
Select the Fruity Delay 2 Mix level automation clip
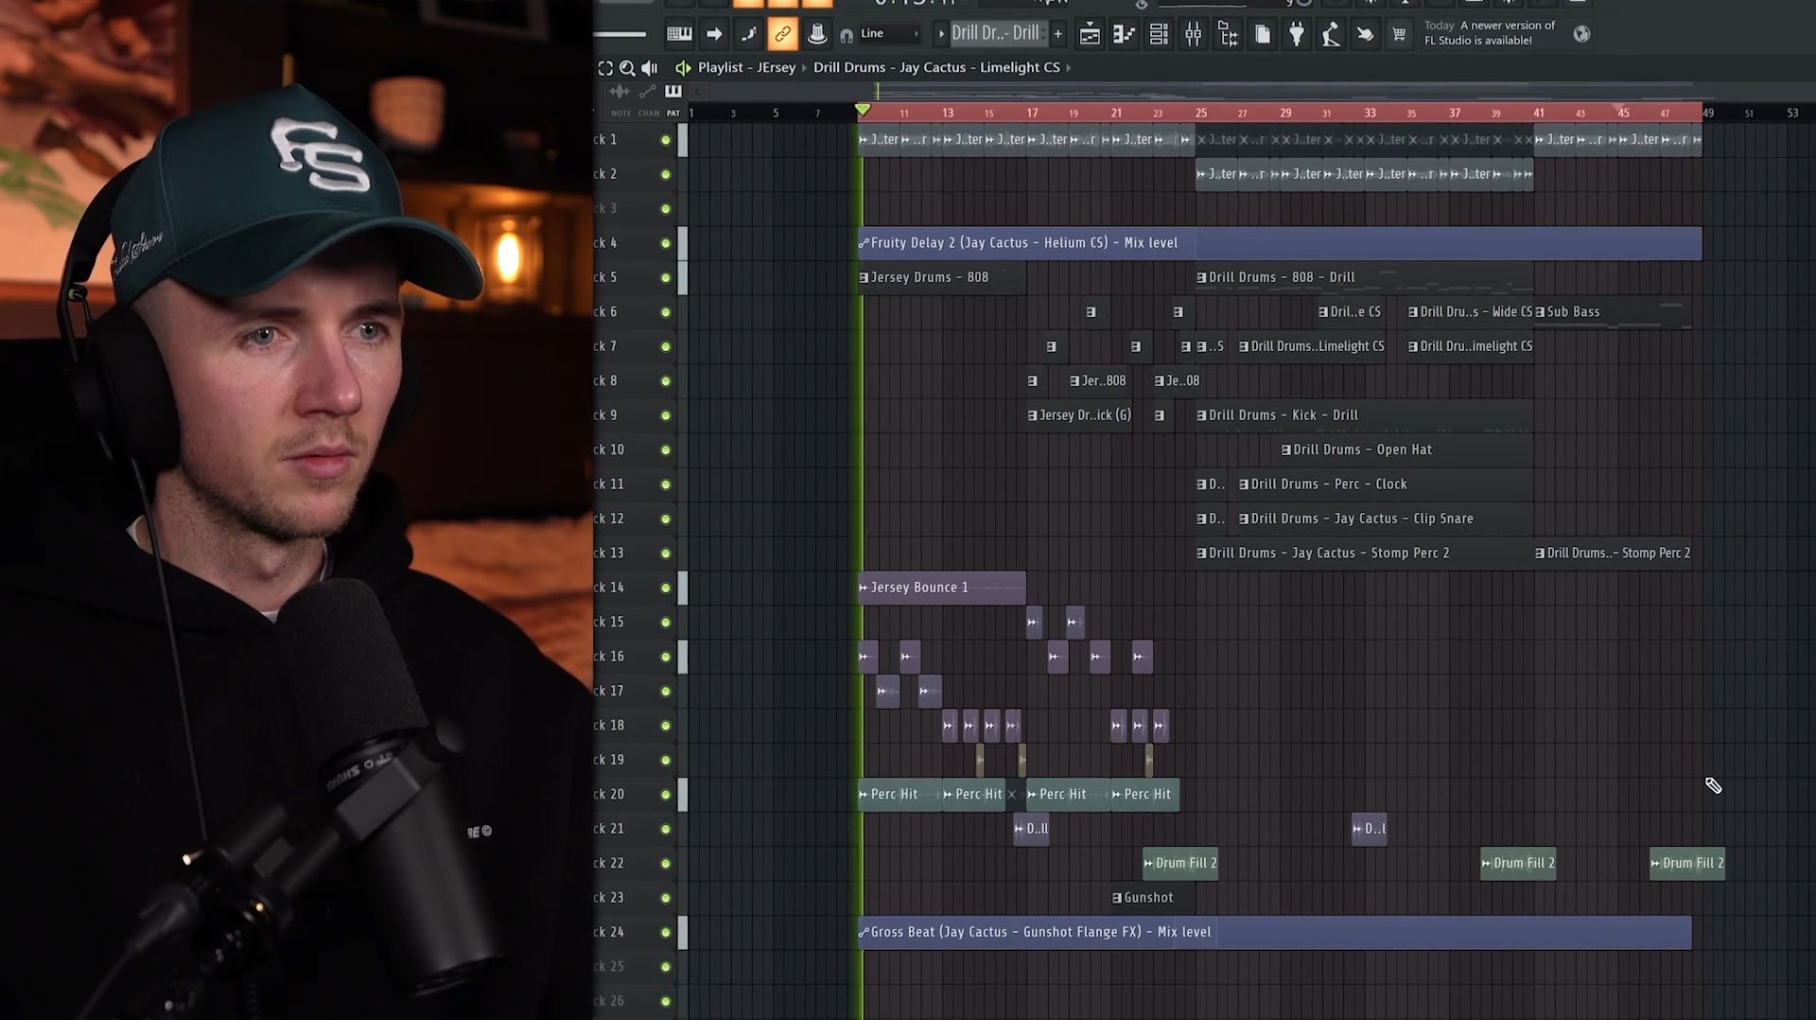(x=1279, y=243)
